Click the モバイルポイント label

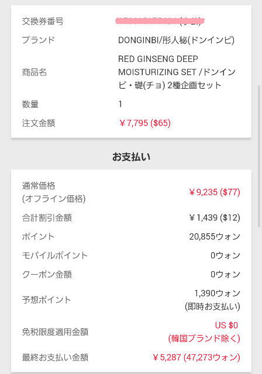55,255
